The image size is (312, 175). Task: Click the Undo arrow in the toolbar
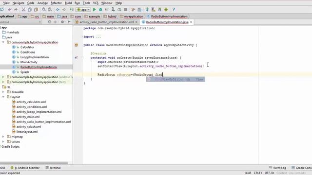(x=10, y=10)
